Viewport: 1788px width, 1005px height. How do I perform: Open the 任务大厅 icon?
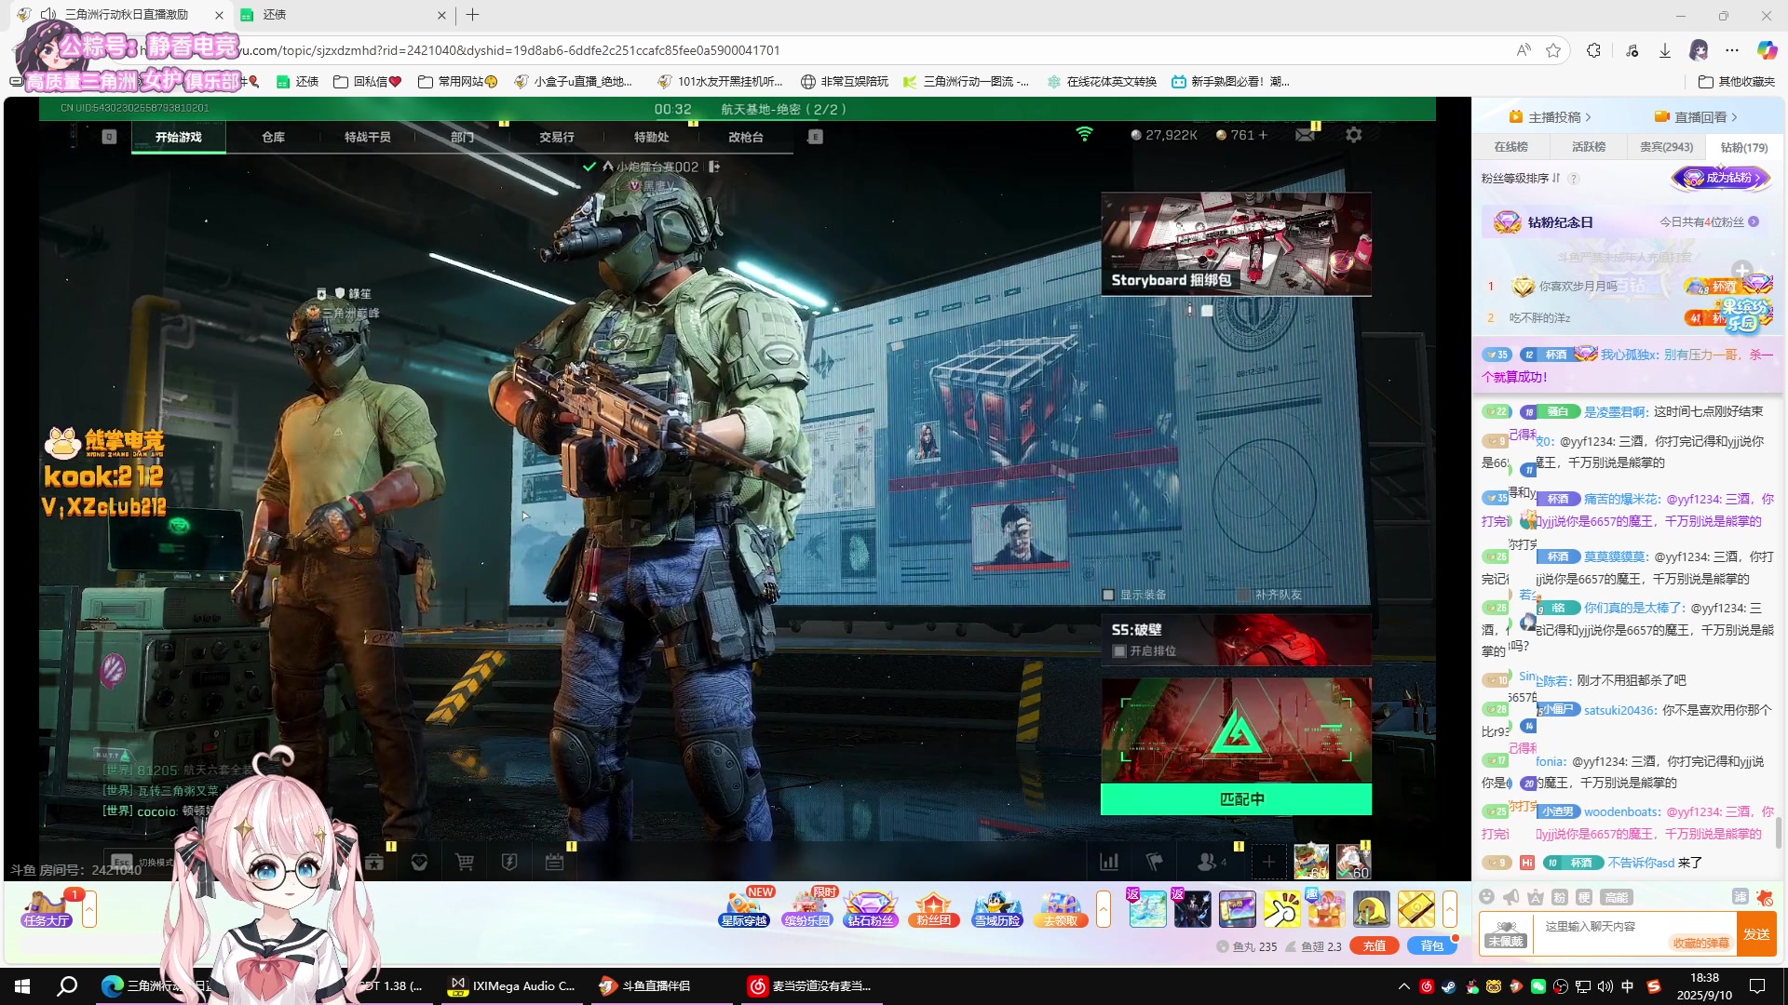(47, 909)
